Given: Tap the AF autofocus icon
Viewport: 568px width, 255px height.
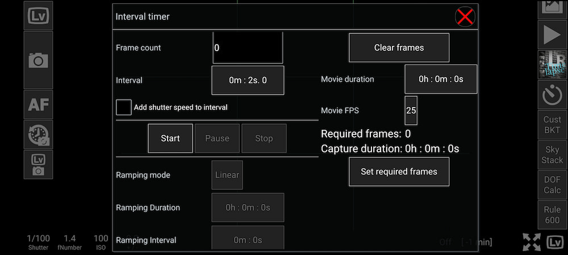Looking at the screenshot, I should (38, 104).
